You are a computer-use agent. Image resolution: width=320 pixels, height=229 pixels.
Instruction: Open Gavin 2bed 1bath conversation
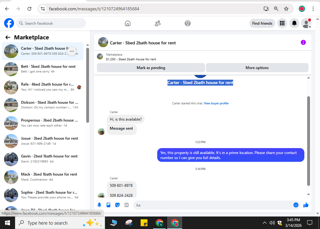pos(42,159)
